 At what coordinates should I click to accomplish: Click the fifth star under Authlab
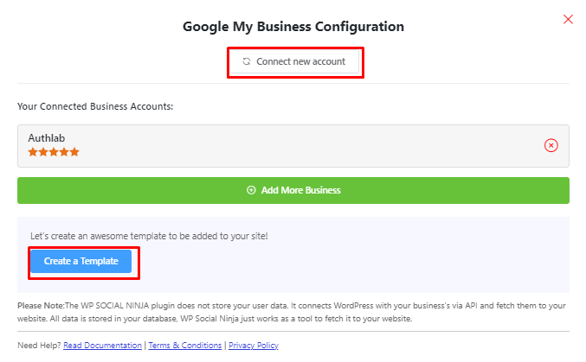point(74,152)
